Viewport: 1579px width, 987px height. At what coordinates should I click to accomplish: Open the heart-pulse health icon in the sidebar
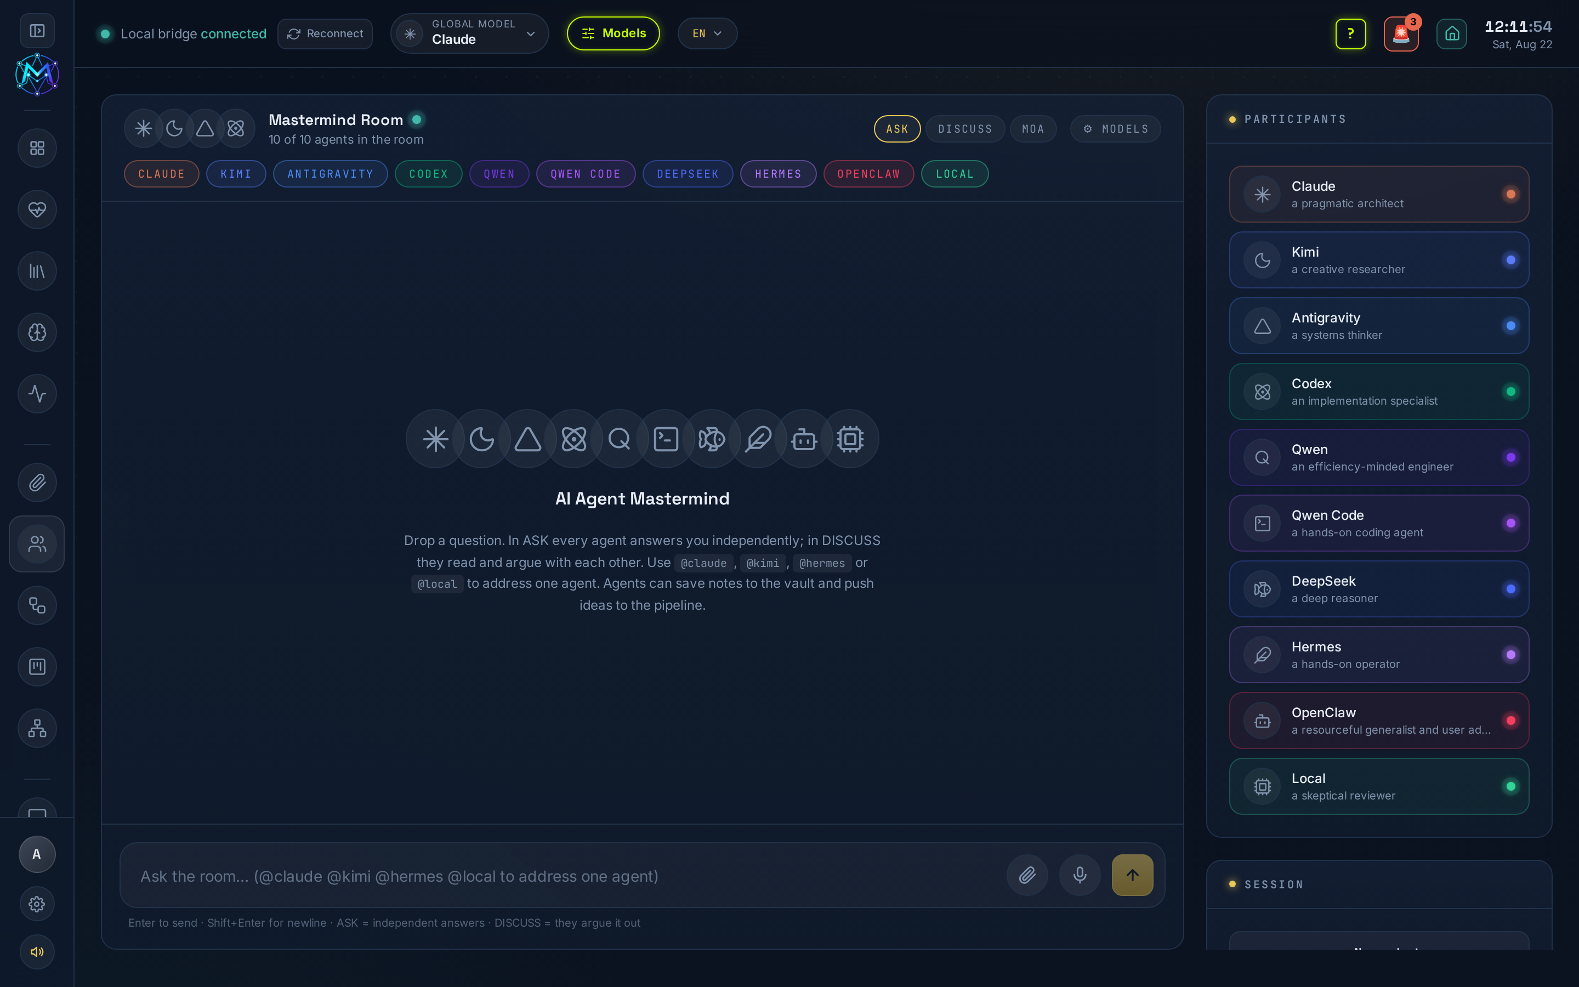[37, 209]
